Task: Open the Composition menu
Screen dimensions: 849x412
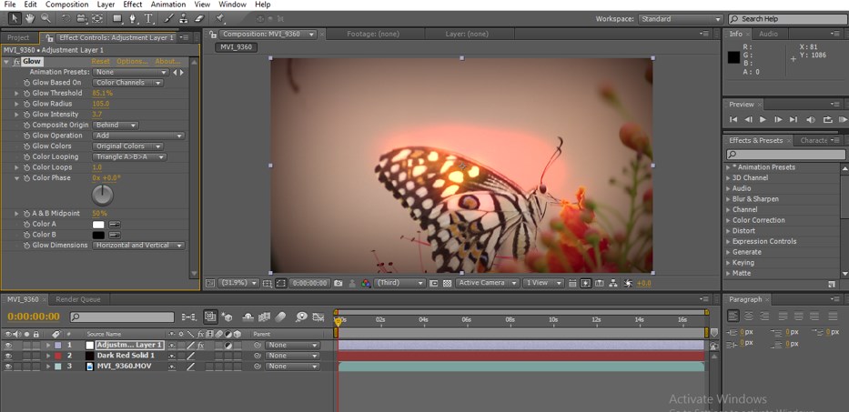Action: (67, 5)
